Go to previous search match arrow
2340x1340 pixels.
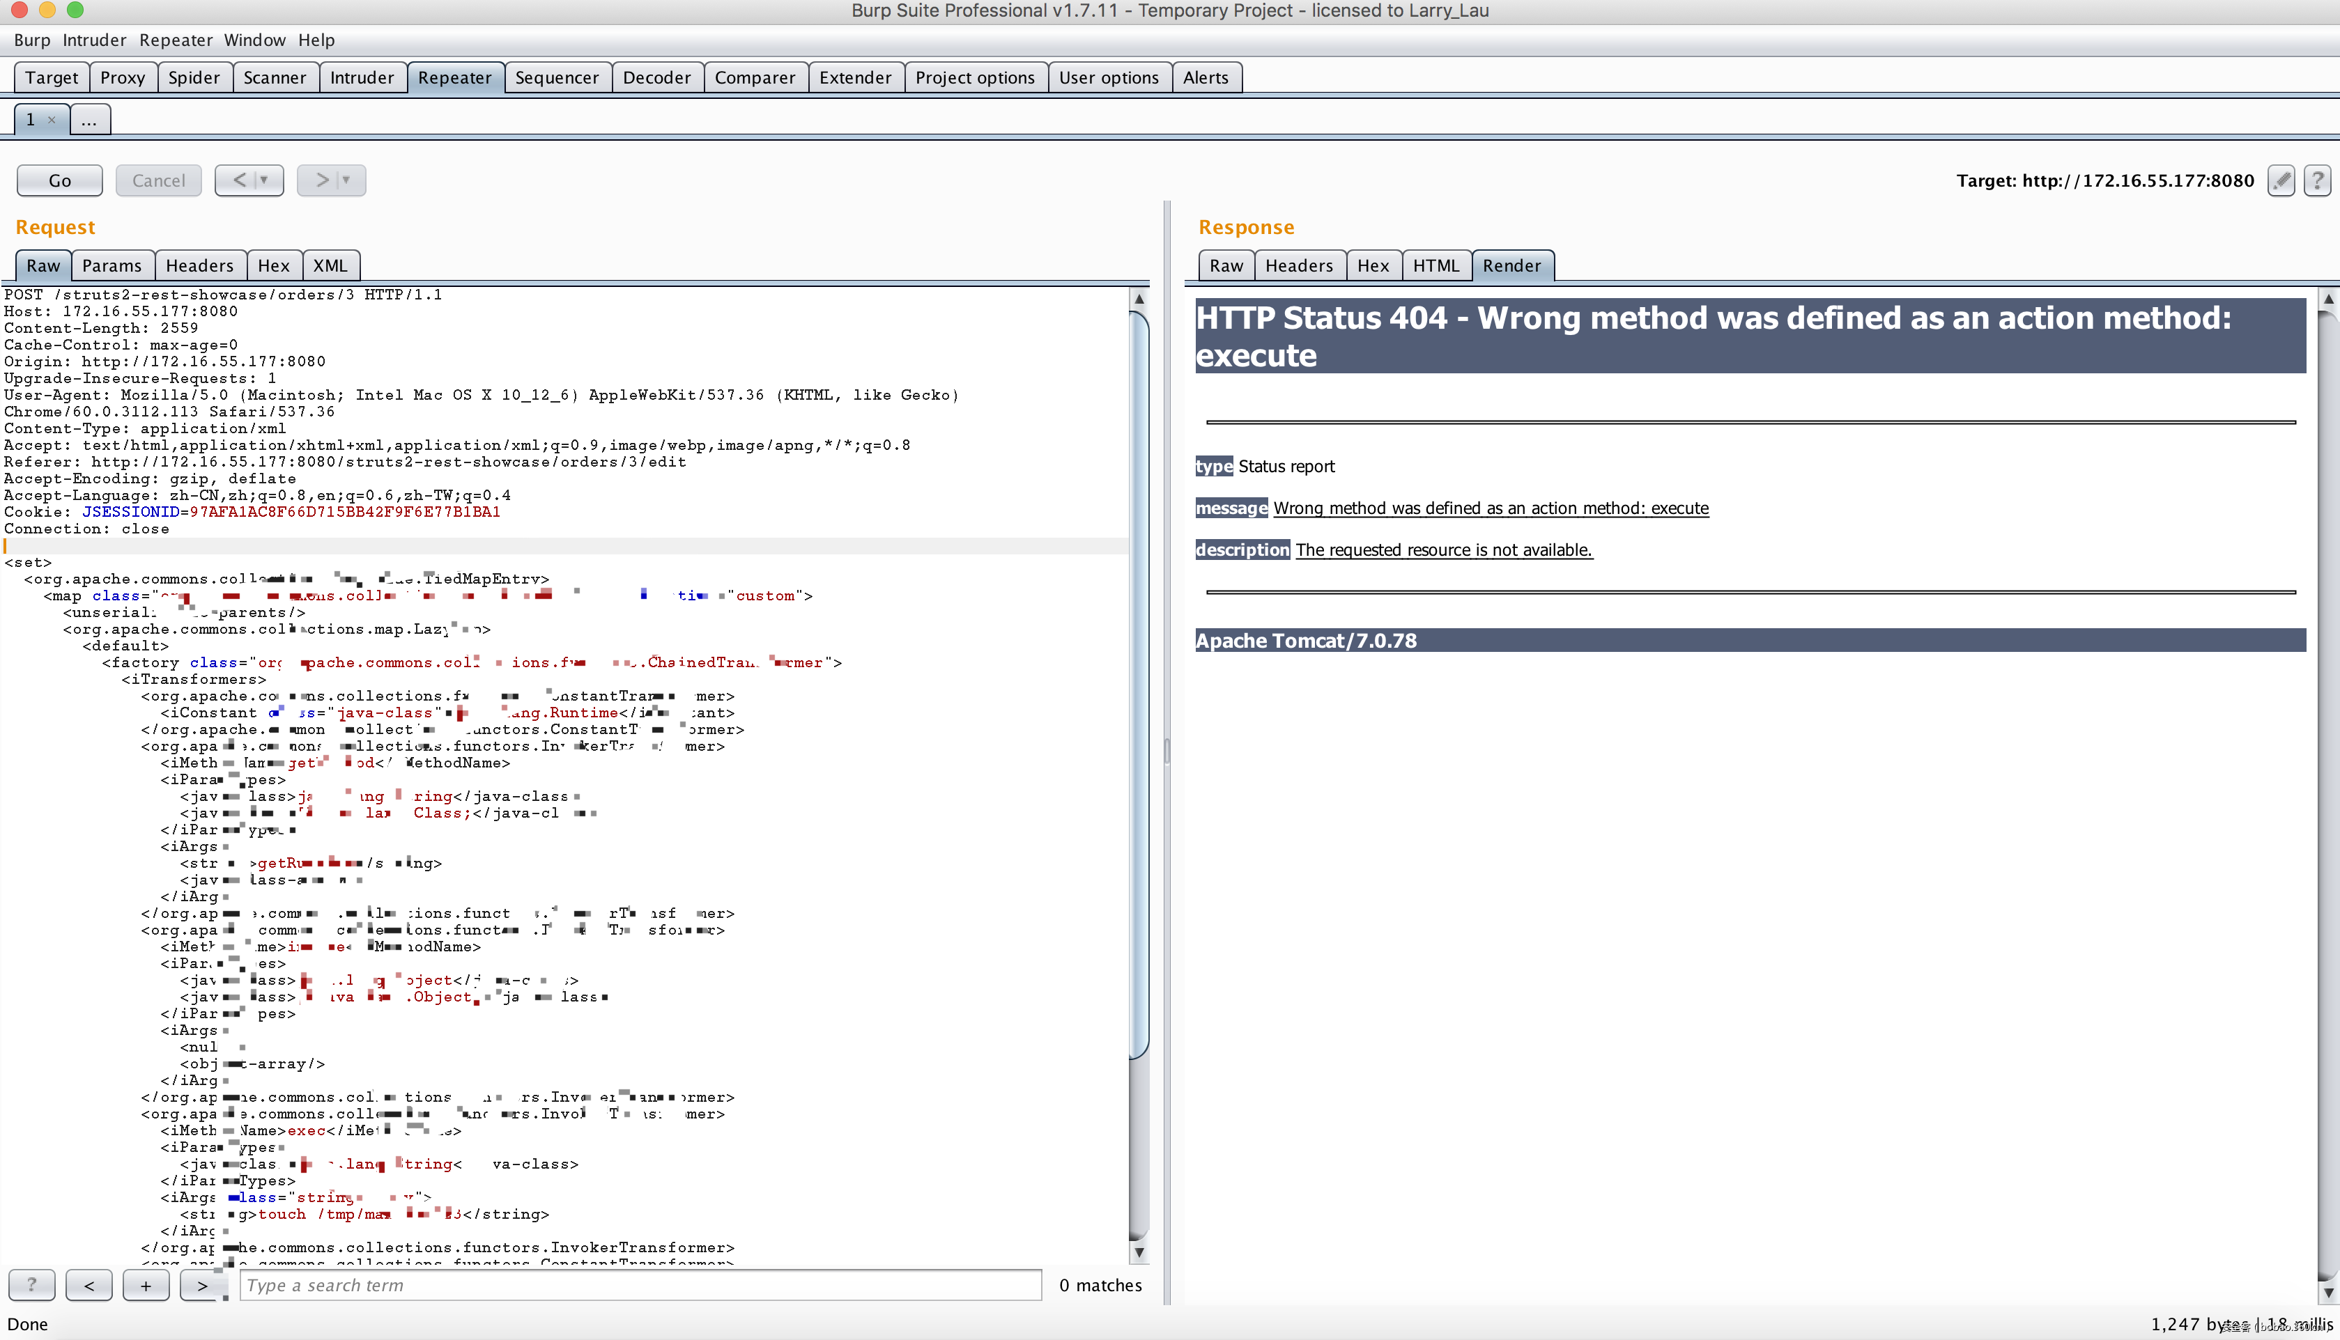tap(89, 1285)
